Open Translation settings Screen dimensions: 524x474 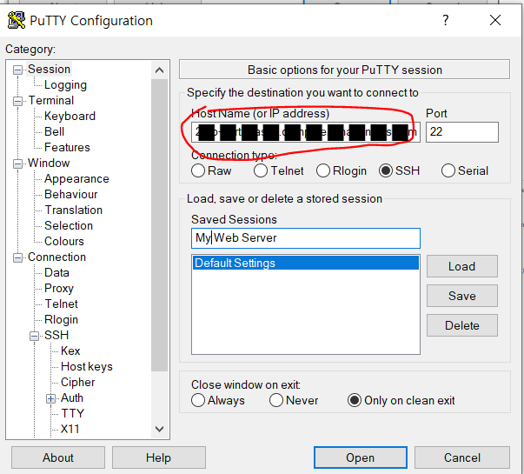[x=74, y=210]
